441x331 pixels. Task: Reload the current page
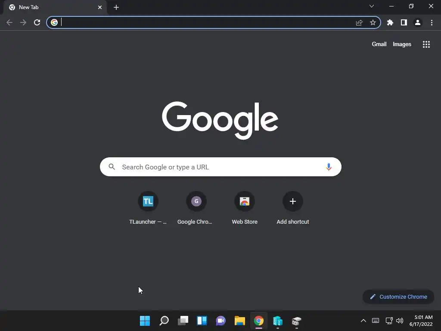tap(37, 22)
